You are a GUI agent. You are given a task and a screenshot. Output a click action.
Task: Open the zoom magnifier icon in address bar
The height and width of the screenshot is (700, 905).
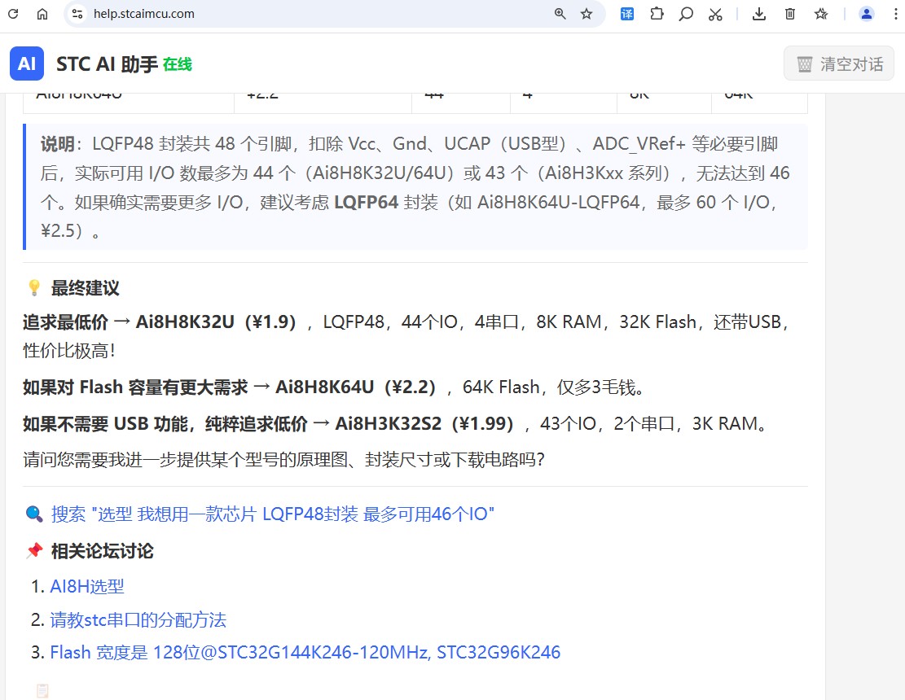[560, 14]
